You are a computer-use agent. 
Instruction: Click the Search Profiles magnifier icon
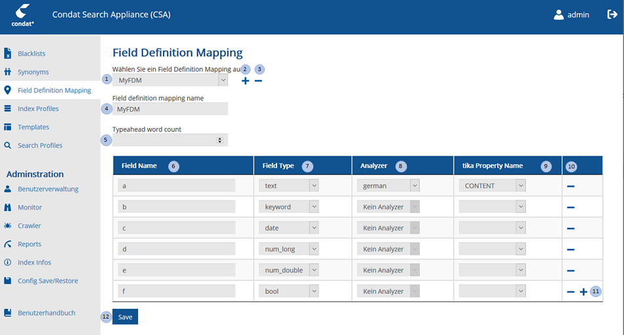pyautogui.click(x=8, y=145)
